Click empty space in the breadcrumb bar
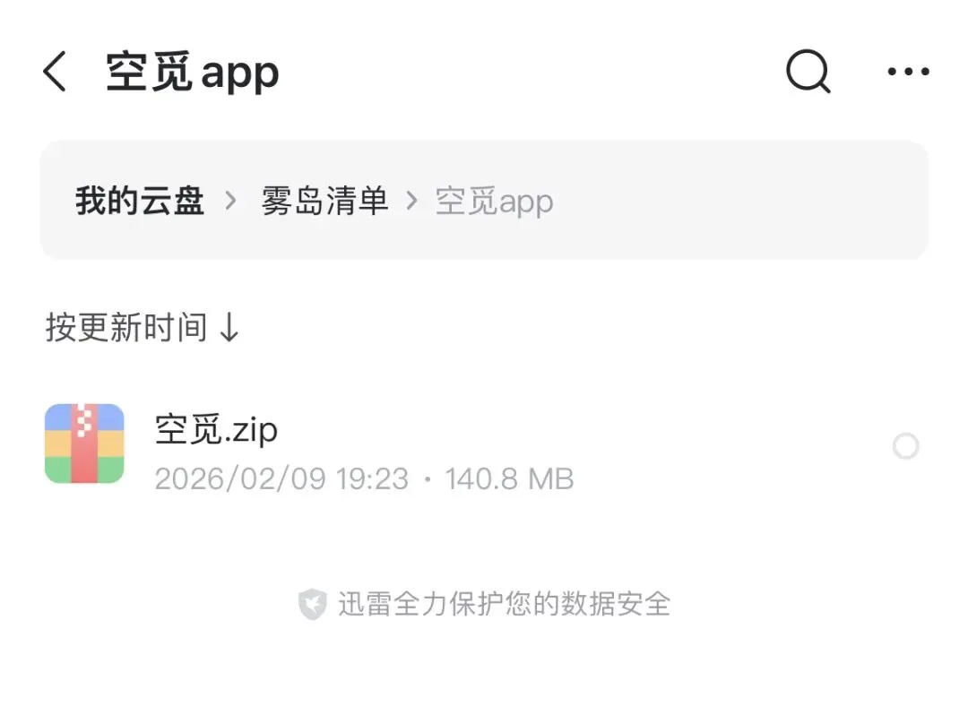The height and width of the screenshot is (715, 968). (x=741, y=201)
